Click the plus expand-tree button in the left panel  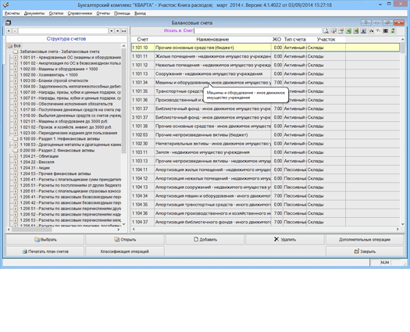coord(9,31)
